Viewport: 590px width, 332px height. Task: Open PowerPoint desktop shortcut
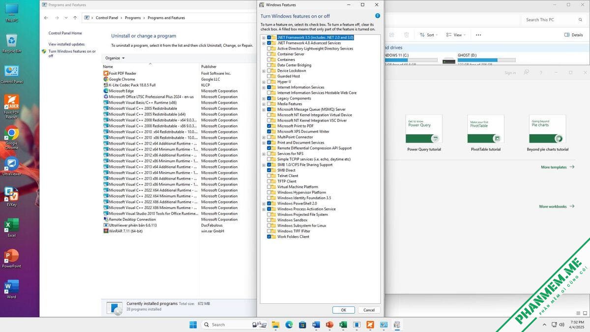[x=11, y=259]
